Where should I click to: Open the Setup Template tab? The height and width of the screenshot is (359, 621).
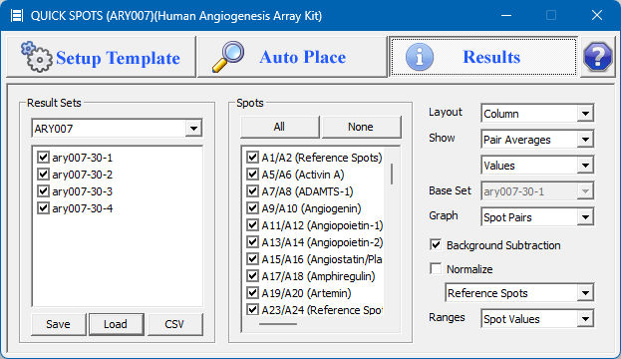(x=102, y=57)
